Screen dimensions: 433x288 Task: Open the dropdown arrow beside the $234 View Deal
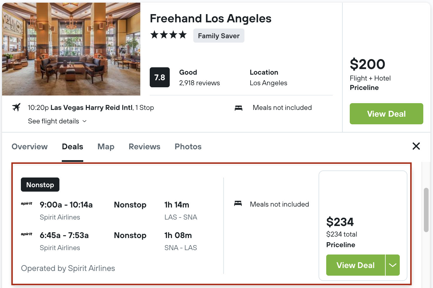tap(393, 265)
